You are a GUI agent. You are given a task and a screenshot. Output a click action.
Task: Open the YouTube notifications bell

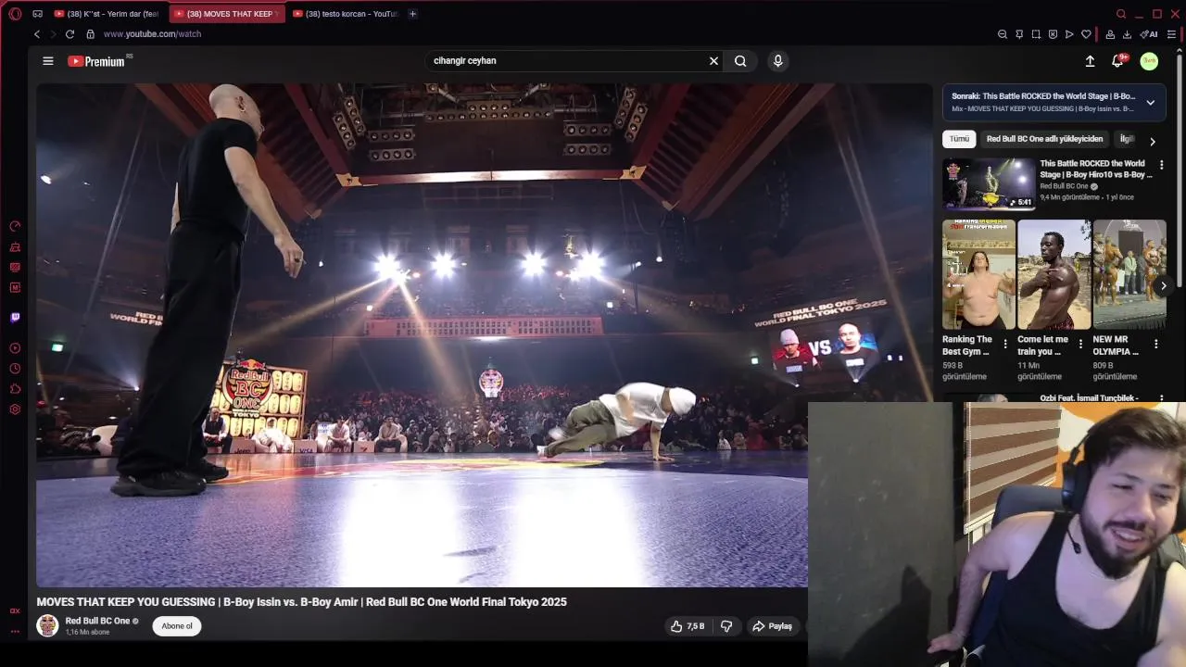(x=1117, y=61)
